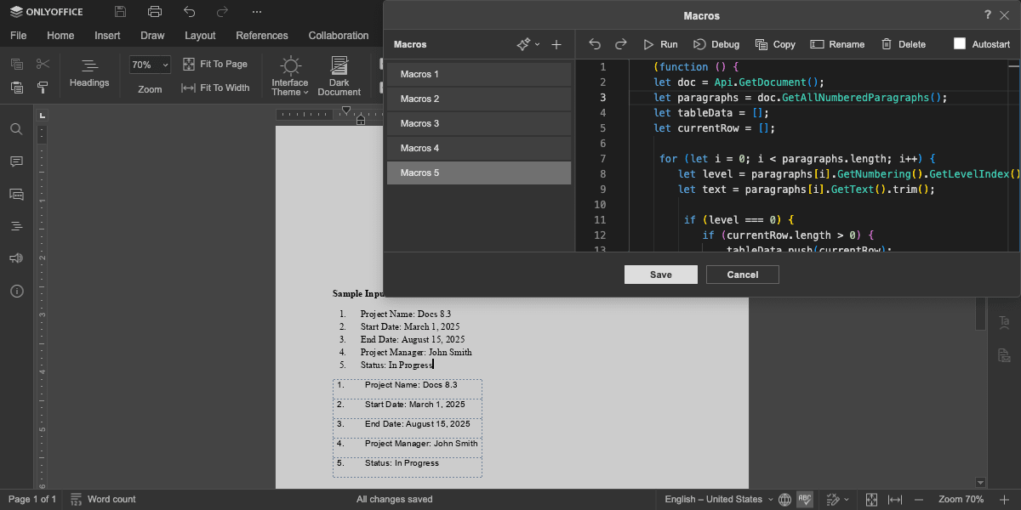The height and width of the screenshot is (510, 1021).
Task: Click the Fit To Width button
Action: [216, 88]
